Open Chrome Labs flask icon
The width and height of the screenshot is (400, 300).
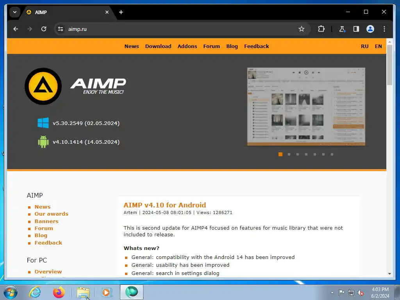[342, 29]
